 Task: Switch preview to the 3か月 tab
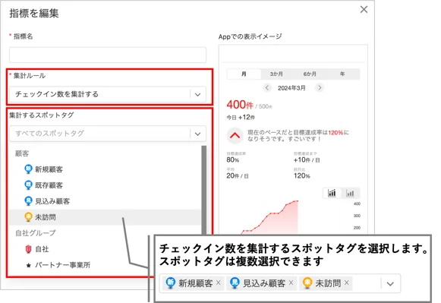tap(276, 74)
